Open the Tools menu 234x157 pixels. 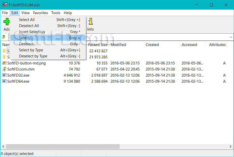pyautogui.click(x=56, y=13)
